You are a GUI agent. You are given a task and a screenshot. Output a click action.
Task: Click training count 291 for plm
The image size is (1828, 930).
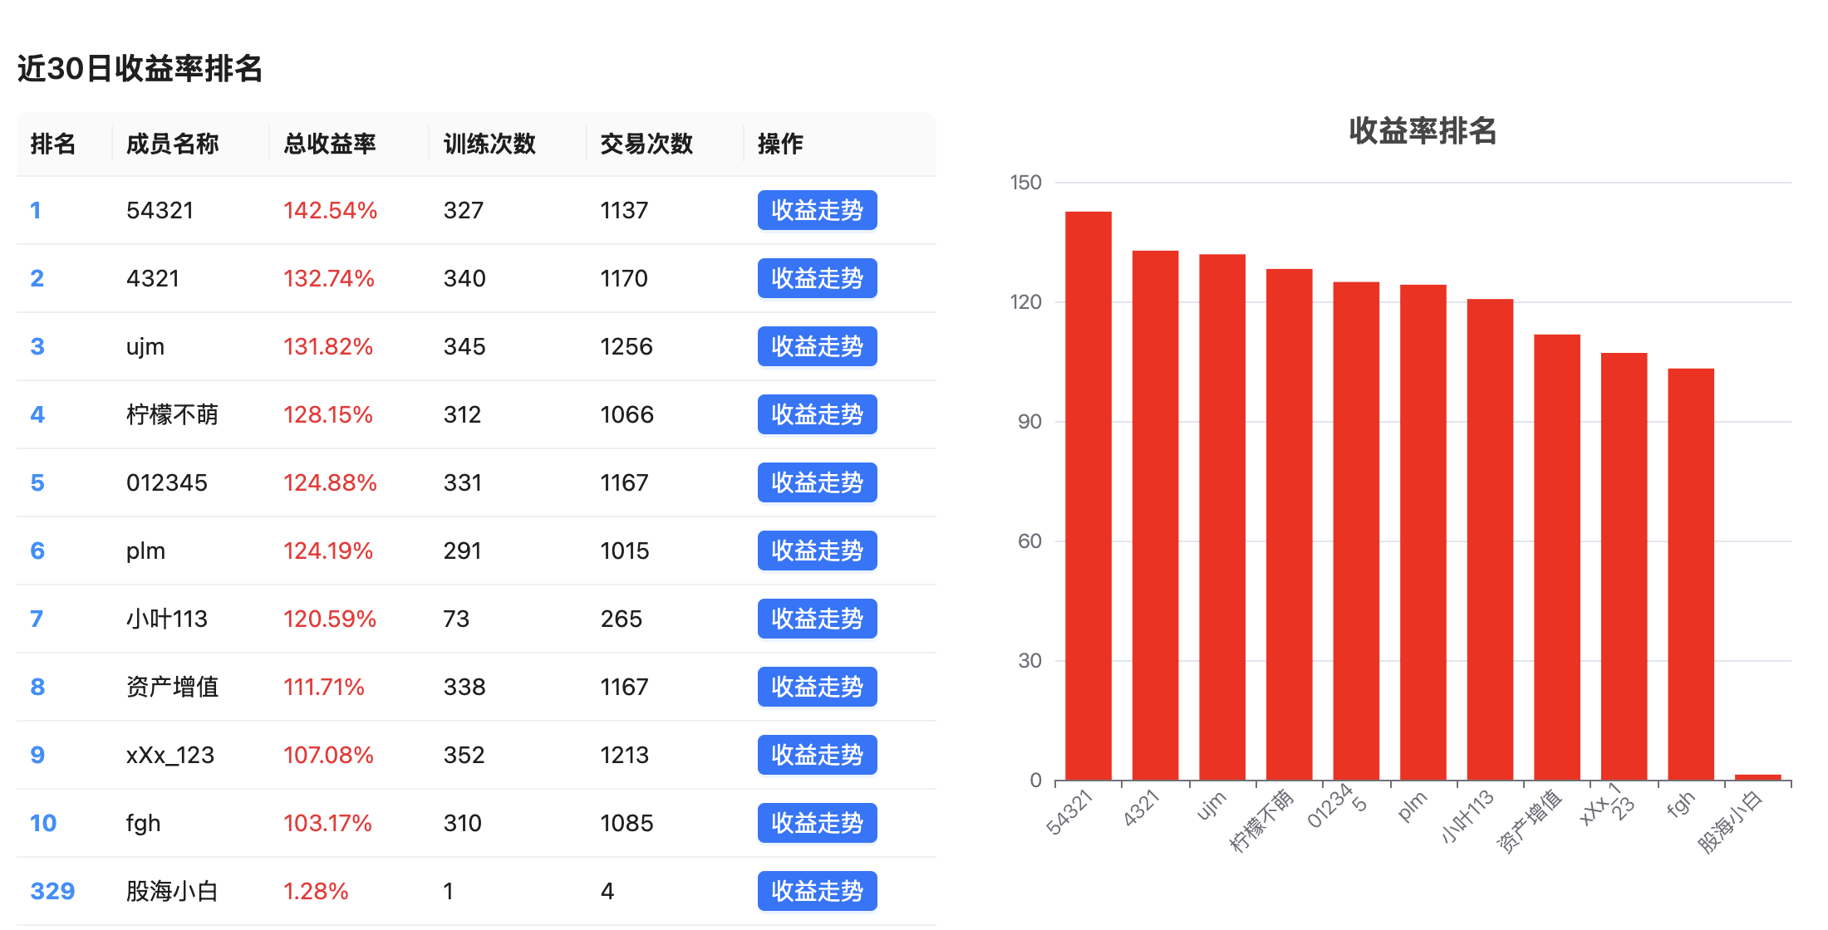coord(462,551)
